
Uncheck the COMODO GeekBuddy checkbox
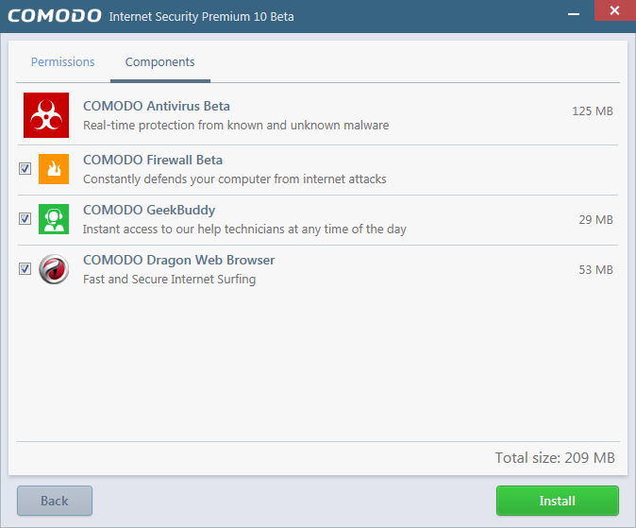(25, 219)
